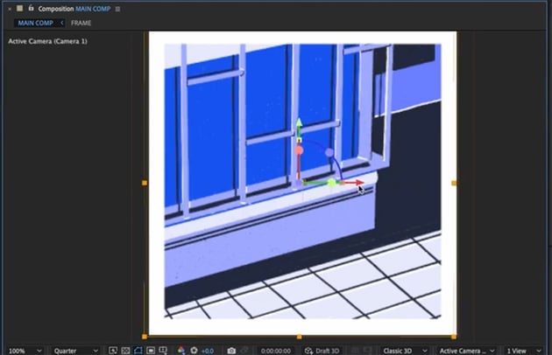Open the composition panel menu icon
The width and height of the screenshot is (552, 355).
point(117,9)
